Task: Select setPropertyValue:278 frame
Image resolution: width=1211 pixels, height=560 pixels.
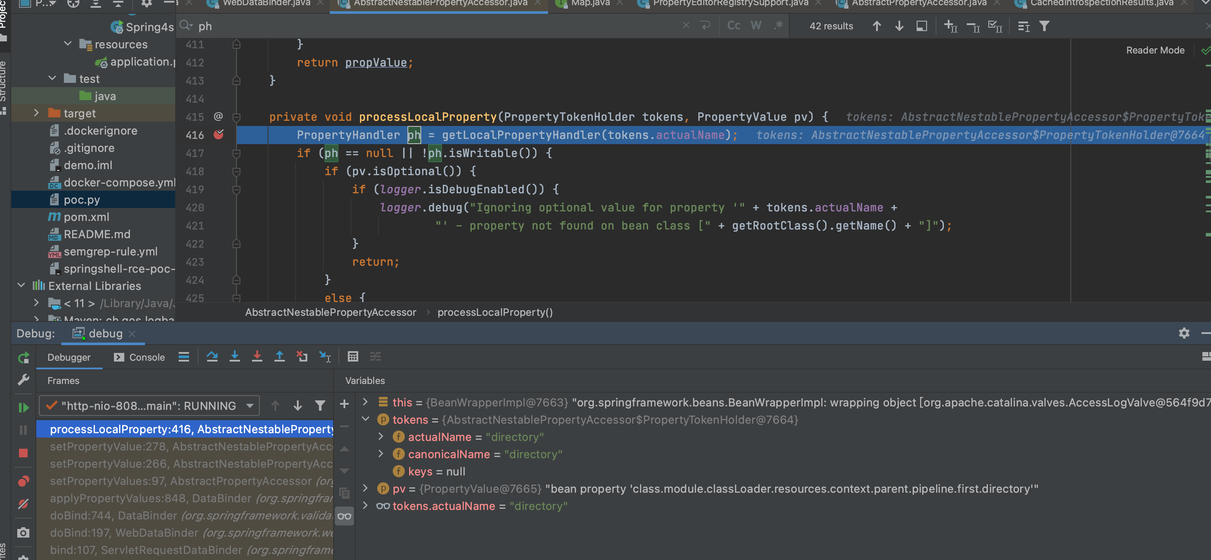Action: tap(184, 446)
